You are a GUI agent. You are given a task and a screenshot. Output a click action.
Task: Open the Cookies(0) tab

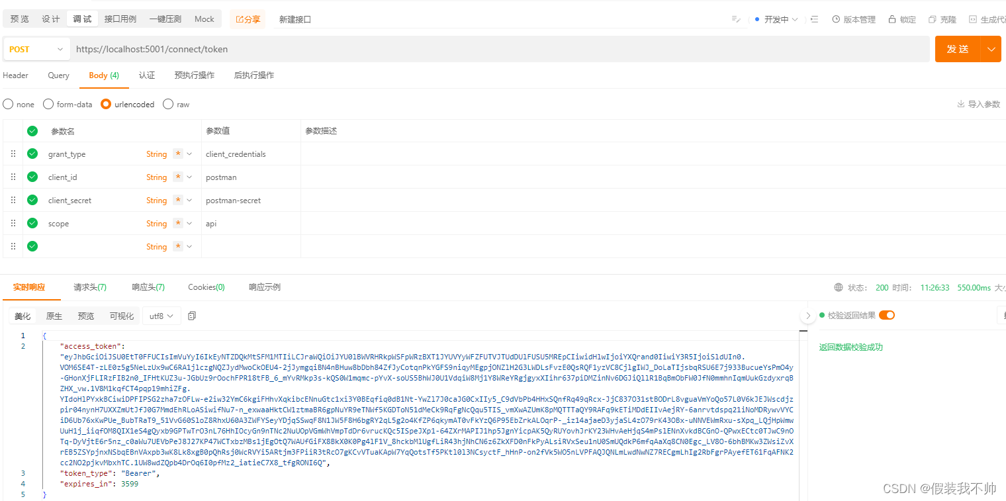pos(206,287)
